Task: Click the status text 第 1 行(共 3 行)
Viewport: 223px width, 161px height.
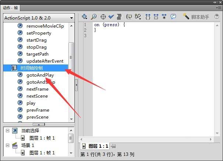Action: click(97, 154)
